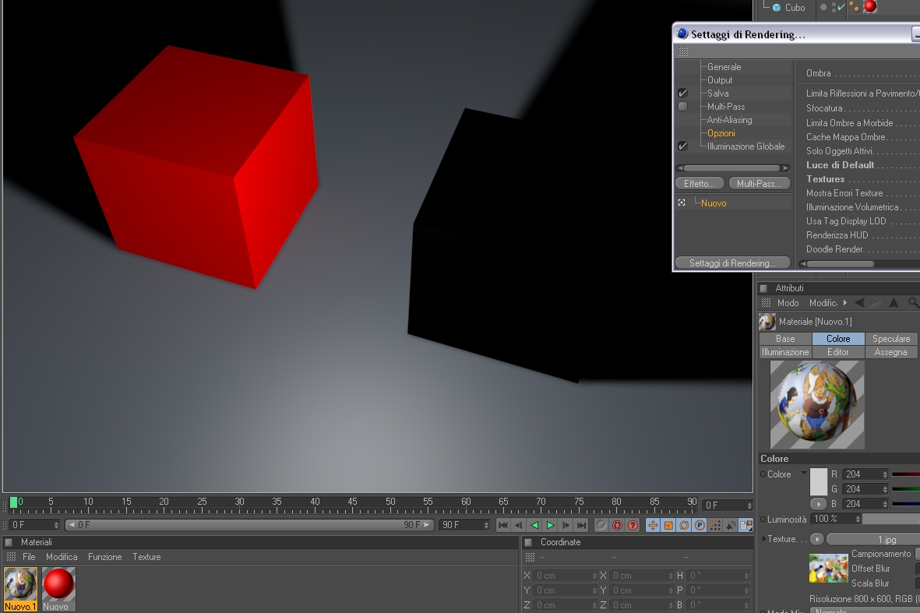Toggle the parameter keyframe P icon
Image resolution: width=920 pixels, height=613 pixels.
coord(700,525)
